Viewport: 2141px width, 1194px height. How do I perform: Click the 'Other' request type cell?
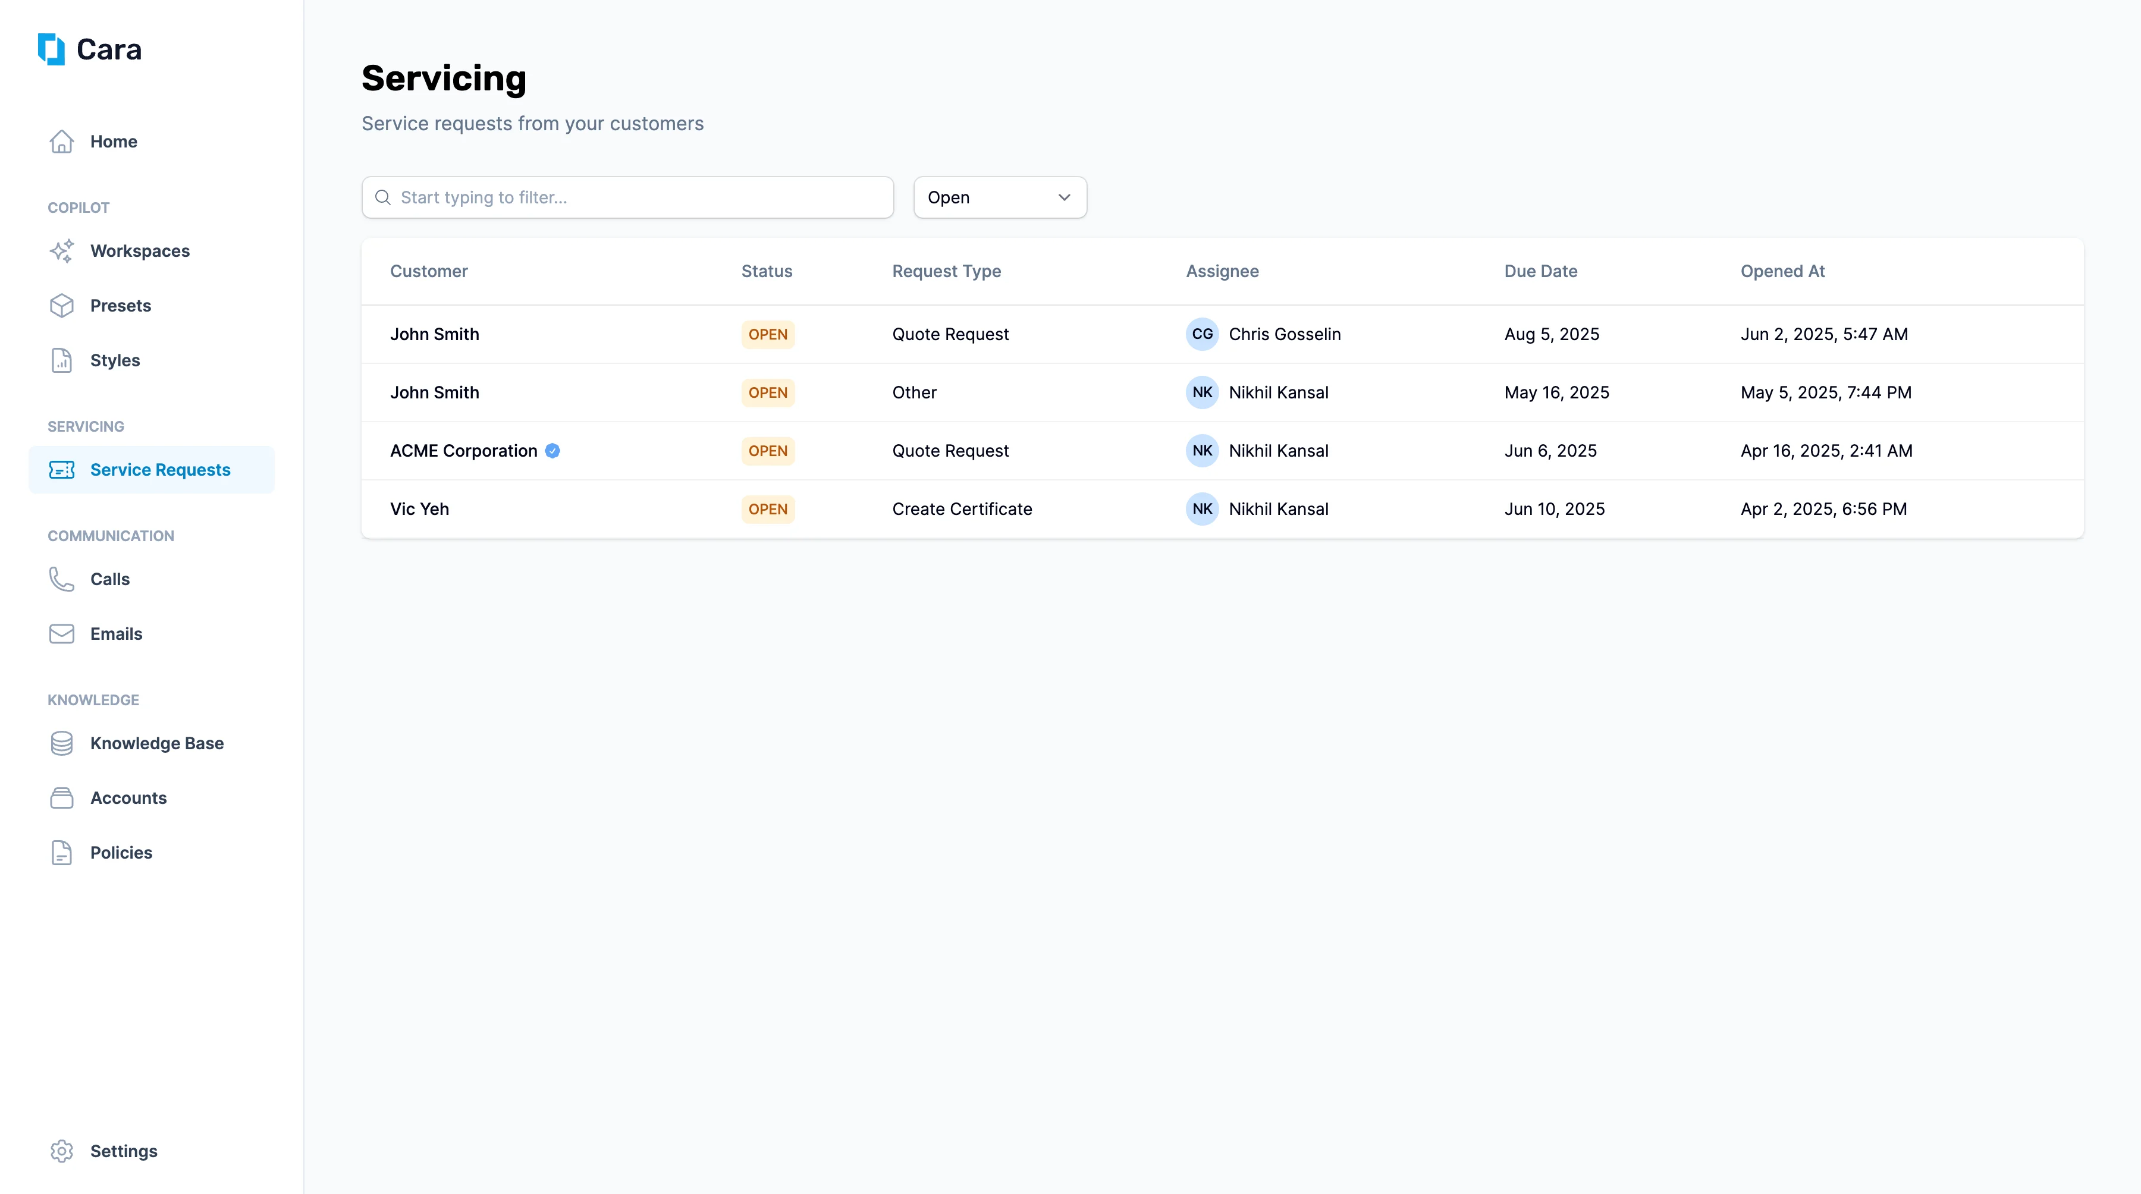[x=913, y=392]
